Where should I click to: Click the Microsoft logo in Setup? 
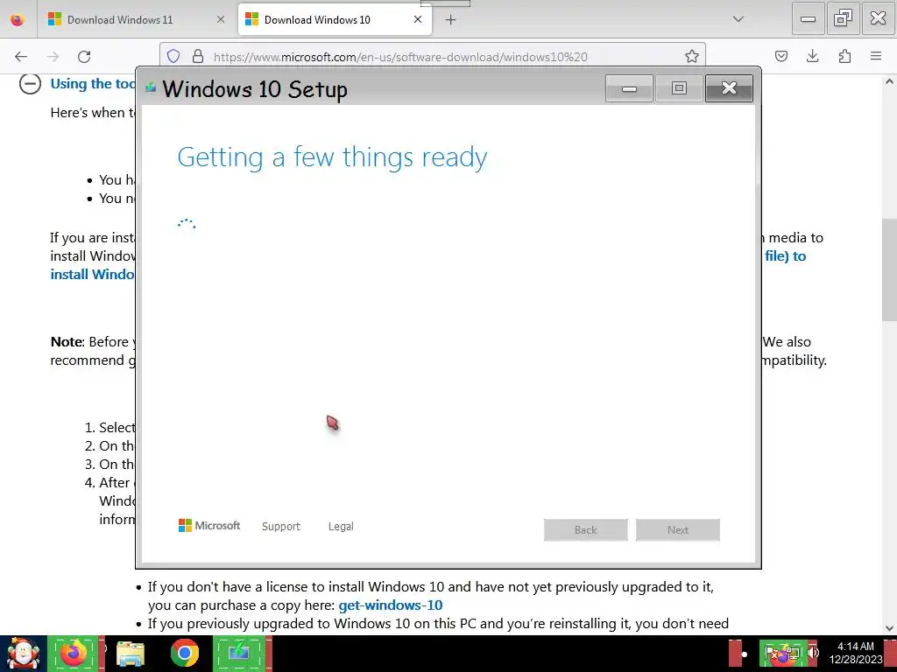click(x=209, y=526)
